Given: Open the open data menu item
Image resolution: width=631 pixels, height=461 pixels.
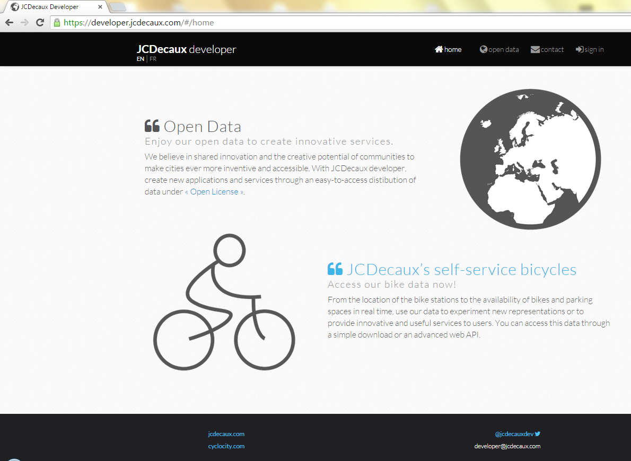Looking at the screenshot, I should (499, 49).
